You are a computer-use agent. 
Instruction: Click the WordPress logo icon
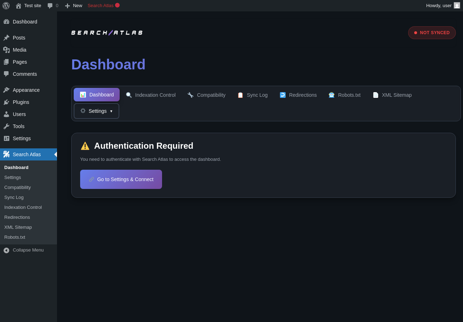point(6,6)
